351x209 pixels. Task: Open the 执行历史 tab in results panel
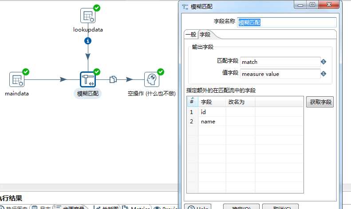coord(14,207)
